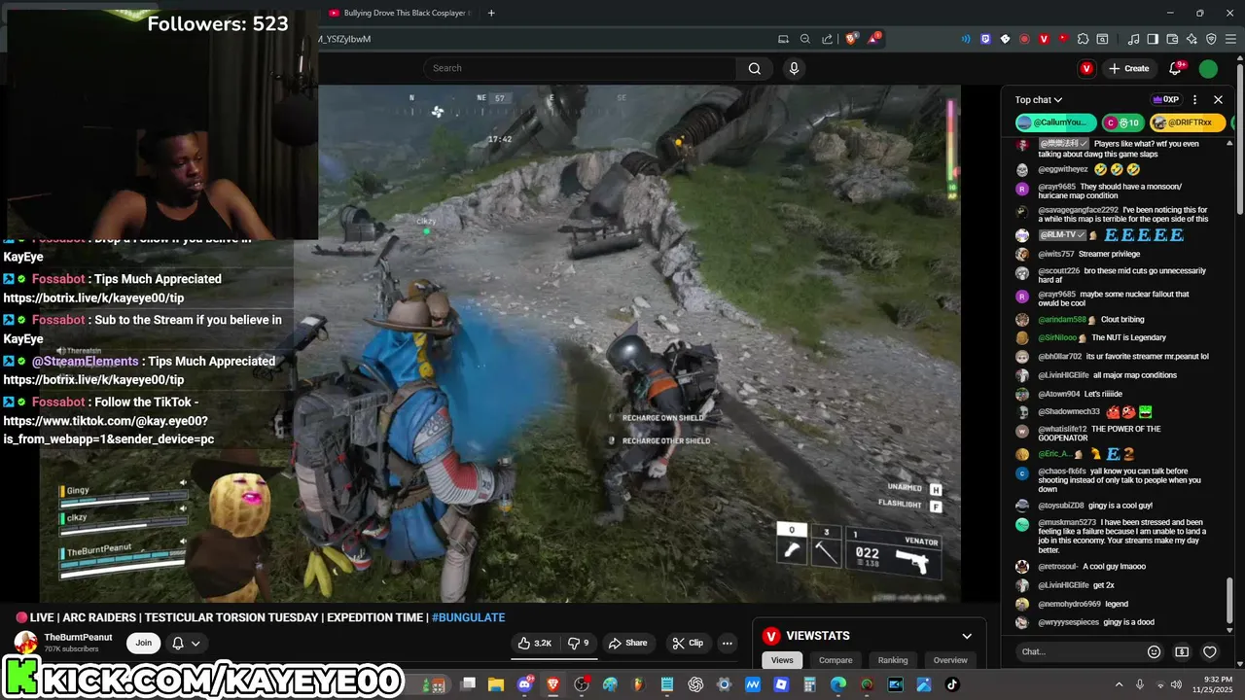Open Brave Wallet icon in toolbar
The image size is (1245, 700).
tap(1172, 39)
